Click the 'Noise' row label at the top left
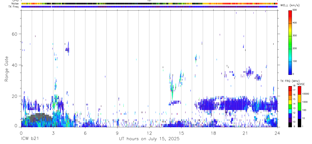This screenshot has width=312, height=144. 15,4
